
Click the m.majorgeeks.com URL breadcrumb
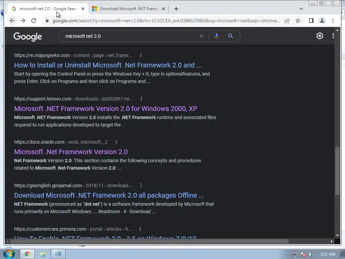(x=73, y=56)
